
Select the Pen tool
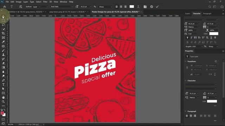[x=3, y=80]
